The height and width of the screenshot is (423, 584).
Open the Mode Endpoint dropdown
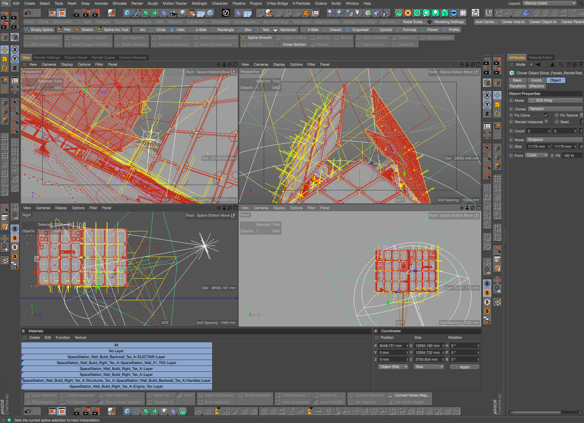click(x=554, y=140)
